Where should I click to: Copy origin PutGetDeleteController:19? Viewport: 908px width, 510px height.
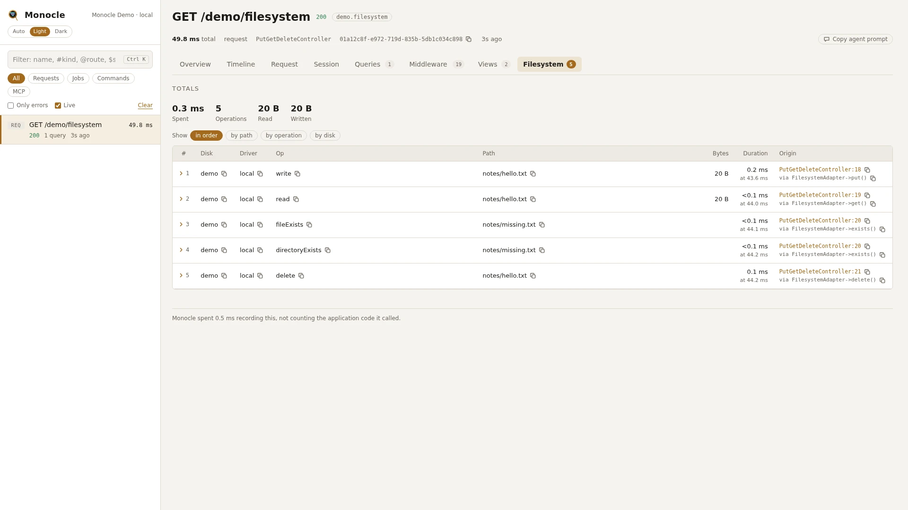(x=867, y=195)
